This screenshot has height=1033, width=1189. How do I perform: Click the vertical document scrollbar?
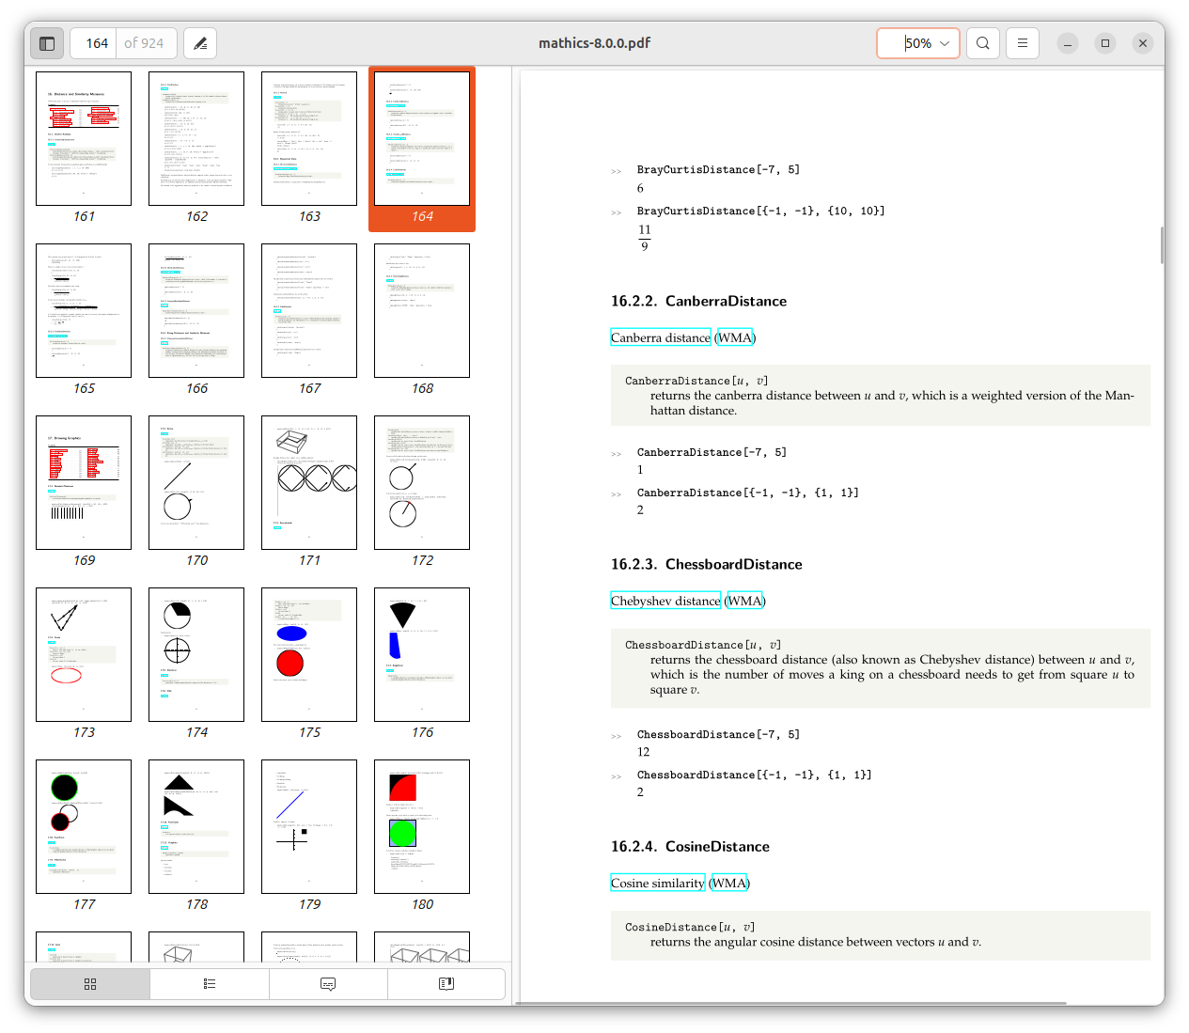pyautogui.click(x=1162, y=244)
